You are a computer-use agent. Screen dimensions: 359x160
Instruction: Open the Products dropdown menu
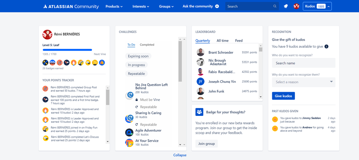pyautogui.click(x=114, y=6)
